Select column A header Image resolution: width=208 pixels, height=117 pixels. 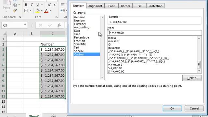[x=15, y=34]
